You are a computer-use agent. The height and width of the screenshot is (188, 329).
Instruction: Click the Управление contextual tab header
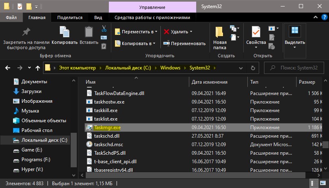152,7
